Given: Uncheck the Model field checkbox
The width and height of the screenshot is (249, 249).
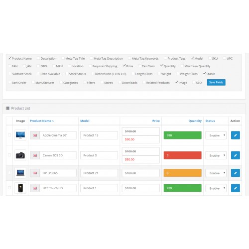Looking at the screenshot, I should [192, 58].
